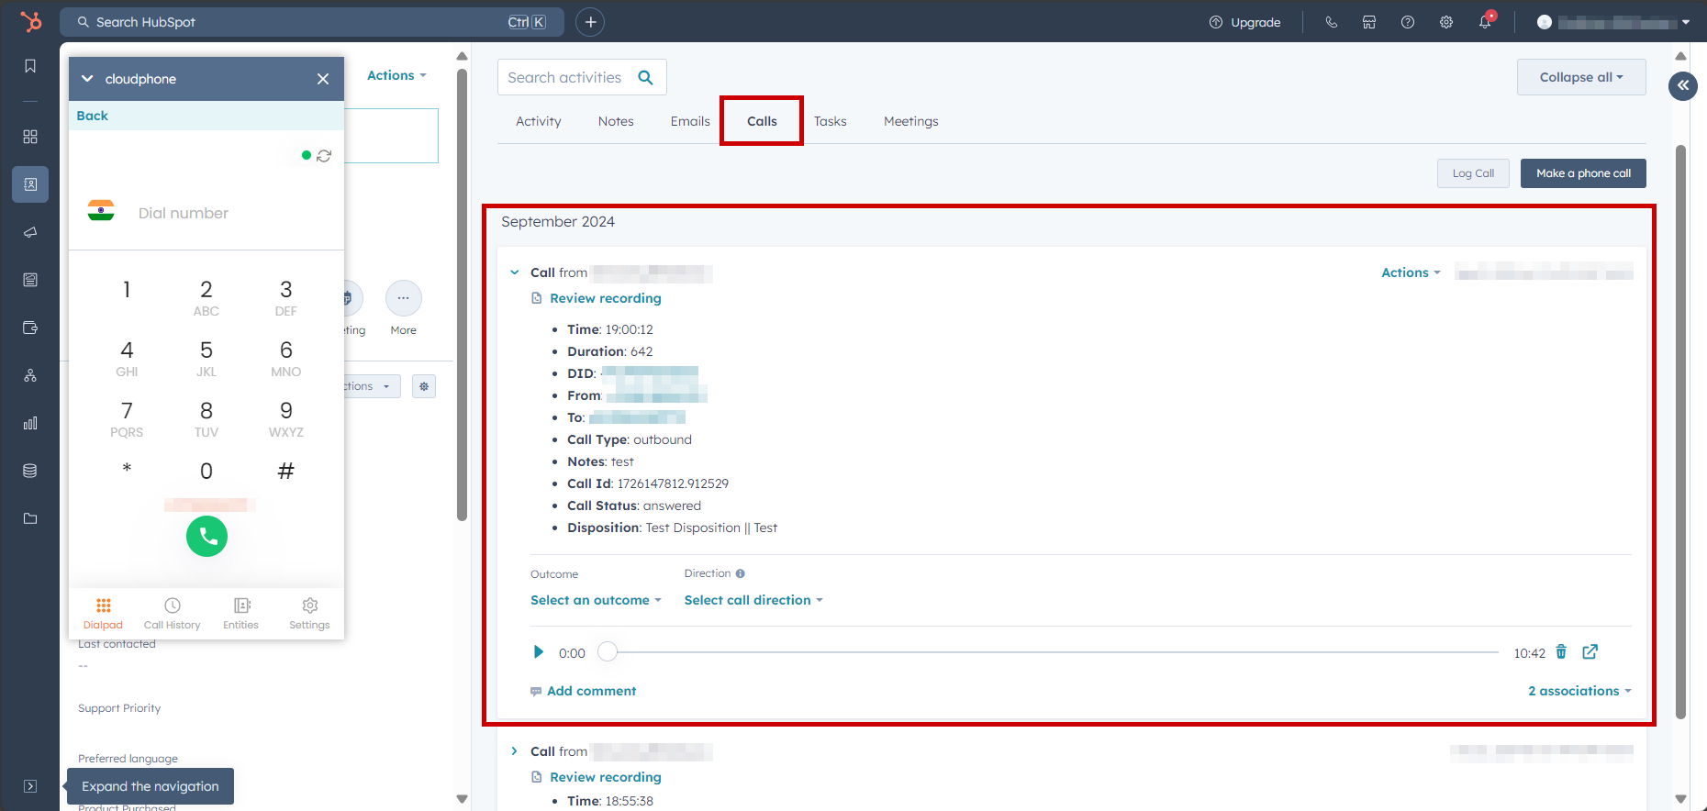Image resolution: width=1707 pixels, height=811 pixels.
Task: Close the cloudphone widget
Action: coord(323,79)
